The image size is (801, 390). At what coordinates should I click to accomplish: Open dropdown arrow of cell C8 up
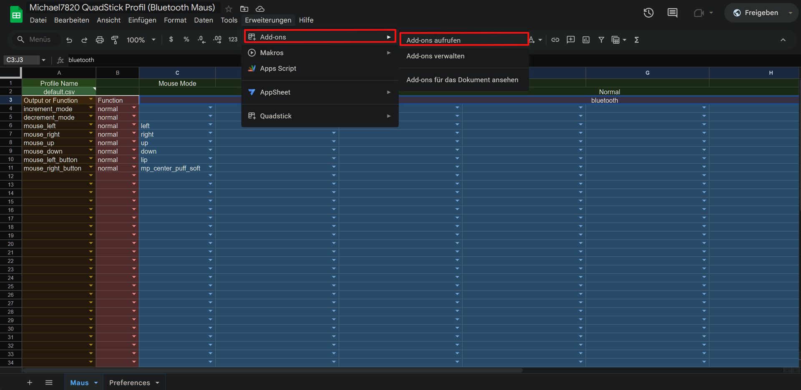(210, 142)
